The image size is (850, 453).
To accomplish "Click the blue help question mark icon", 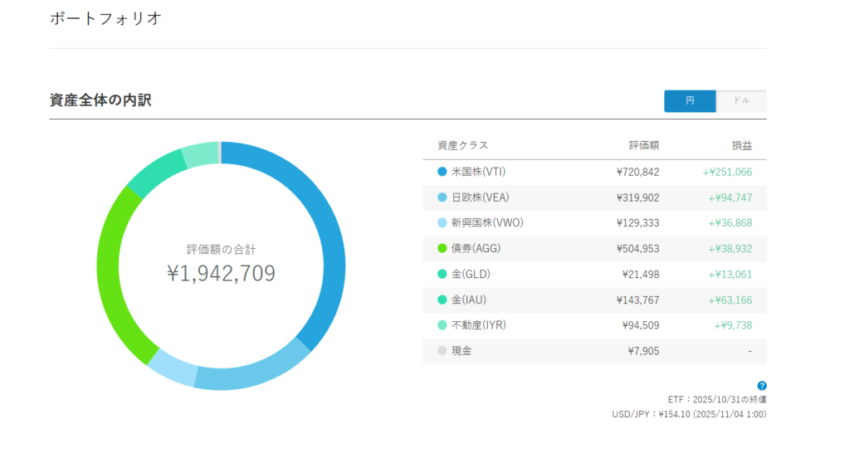I will [762, 386].
